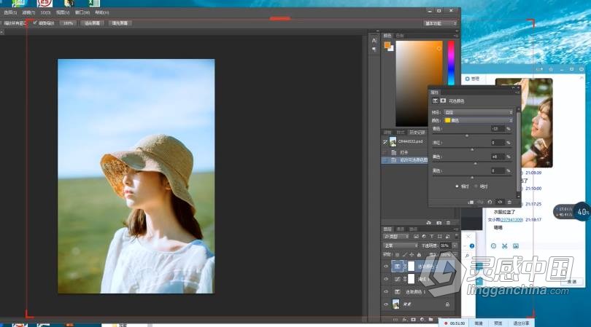The height and width of the screenshot is (327, 591).
Task: Open the Filter (滤镜) menu
Action: tap(28, 12)
